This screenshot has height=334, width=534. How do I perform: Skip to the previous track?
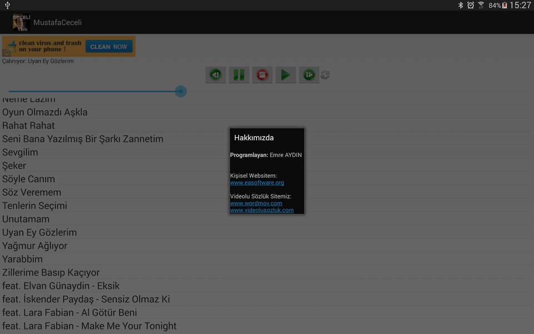[x=216, y=75]
